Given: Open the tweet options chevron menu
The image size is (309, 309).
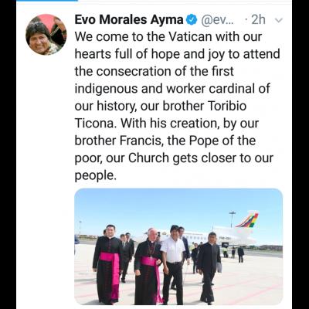Looking at the screenshot, I should tap(279, 20).
